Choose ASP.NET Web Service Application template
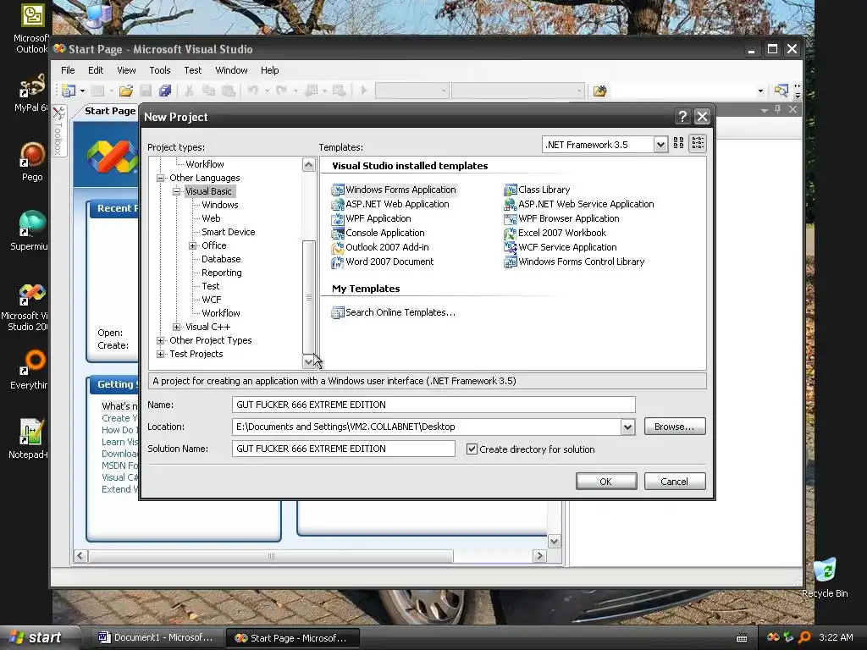 point(579,204)
